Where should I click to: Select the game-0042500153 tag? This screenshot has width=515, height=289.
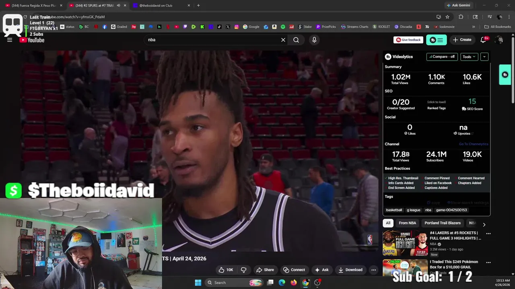tap(451, 210)
